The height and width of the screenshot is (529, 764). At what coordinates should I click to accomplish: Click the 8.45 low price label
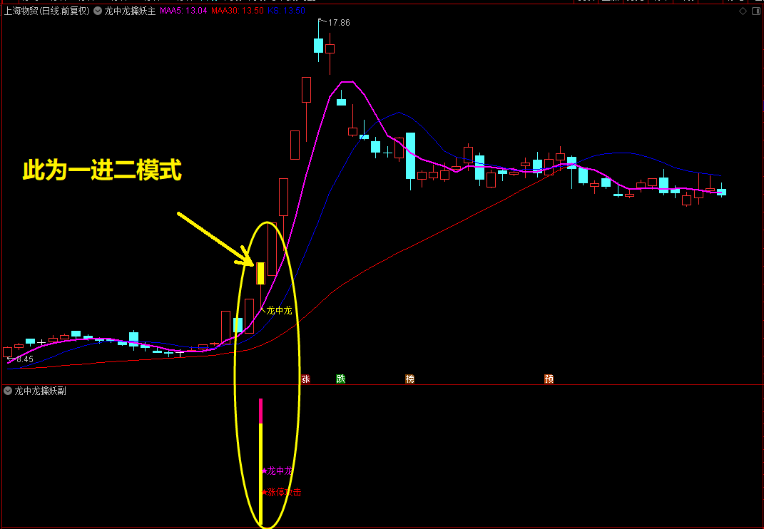[24, 359]
